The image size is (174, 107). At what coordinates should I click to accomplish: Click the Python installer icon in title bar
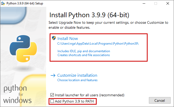[3, 3]
